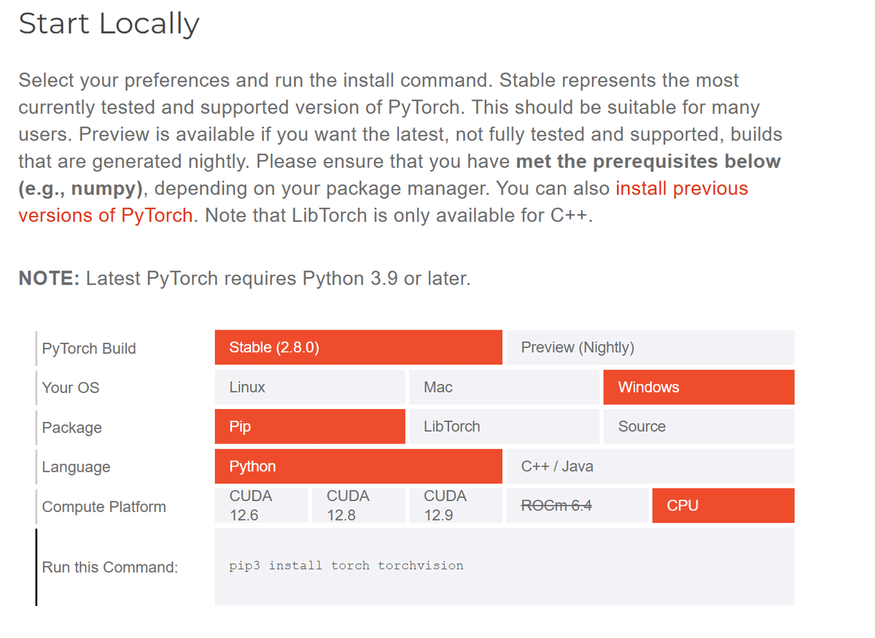Open the install previous versions of PyTorch link
Viewport: 875px width, 638px height.
click(x=681, y=189)
